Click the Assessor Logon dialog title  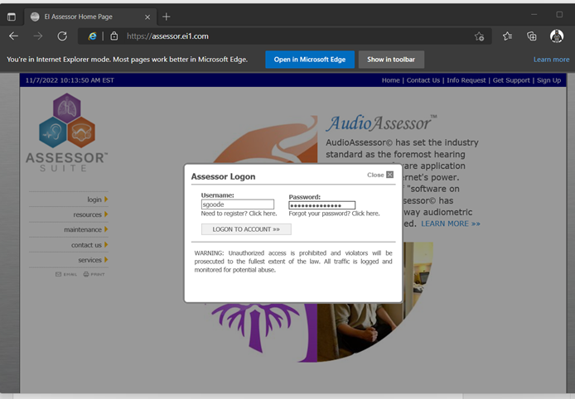click(223, 176)
